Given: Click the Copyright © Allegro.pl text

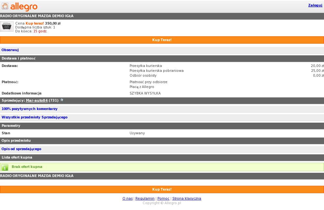Looking at the screenshot, I should click(x=162, y=203).
